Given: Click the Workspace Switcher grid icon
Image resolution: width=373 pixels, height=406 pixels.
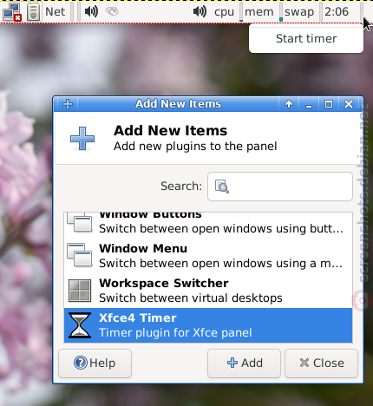Looking at the screenshot, I should 80,291.
